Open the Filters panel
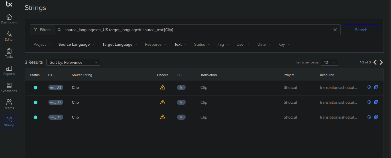The height and width of the screenshot is (158, 391). 42,30
